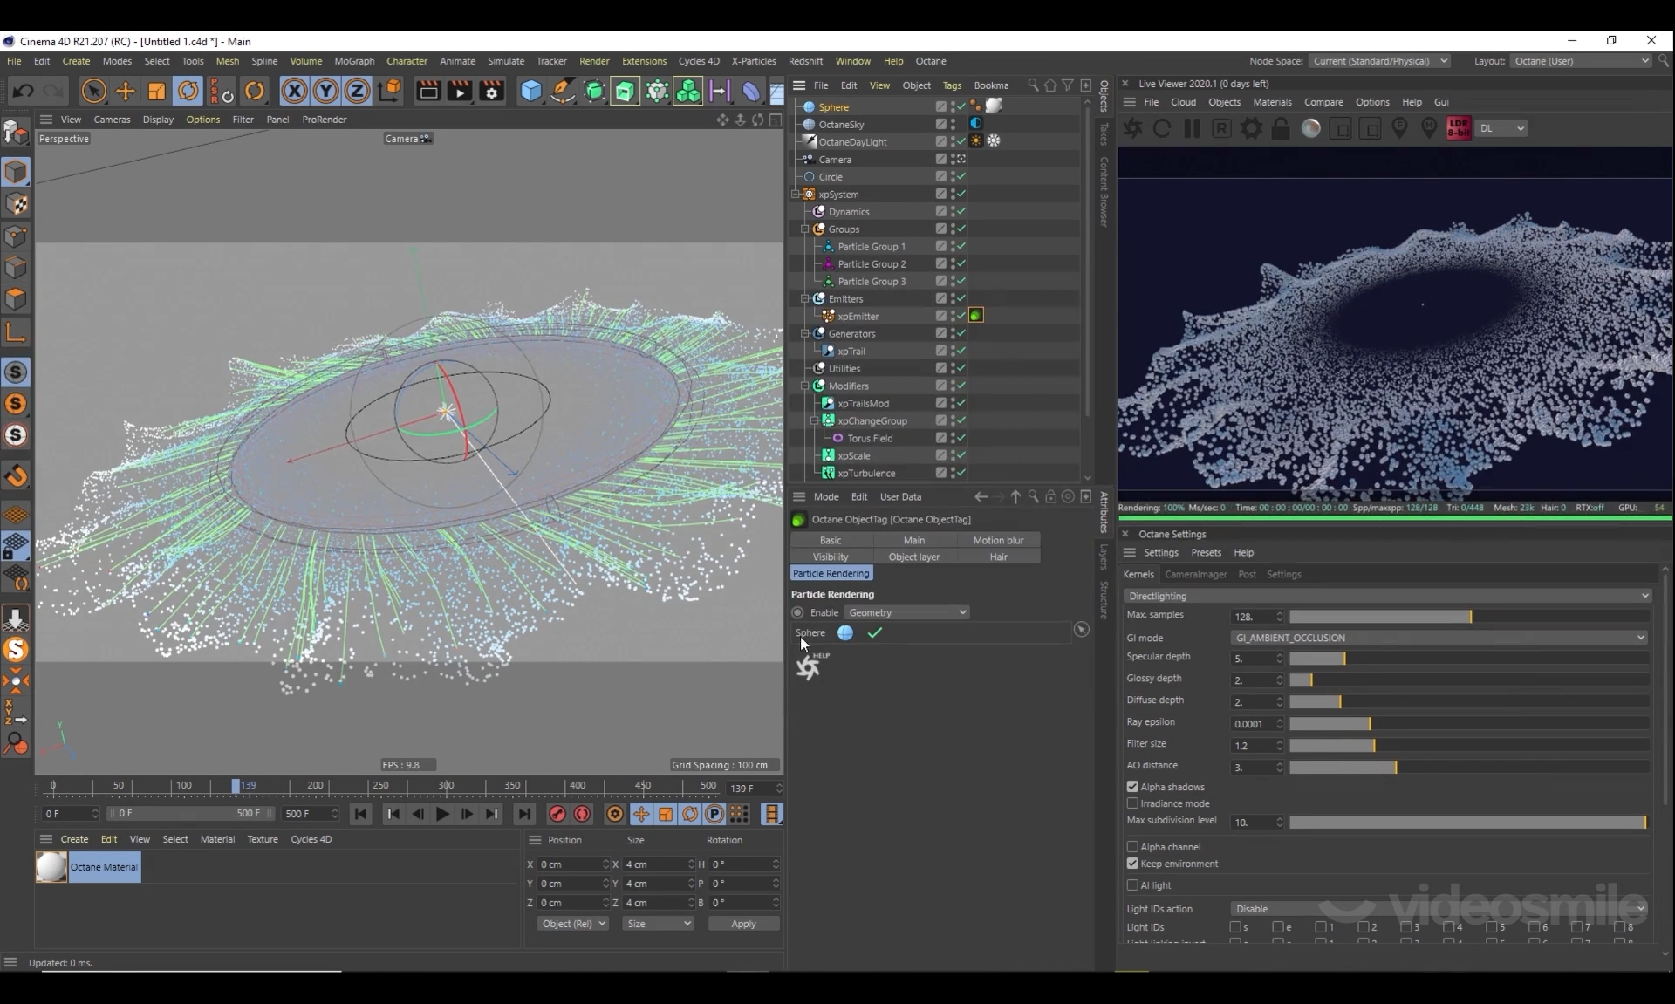Play the timeline animation forward
This screenshot has width=1675, height=1004.
pyautogui.click(x=442, y=814)
